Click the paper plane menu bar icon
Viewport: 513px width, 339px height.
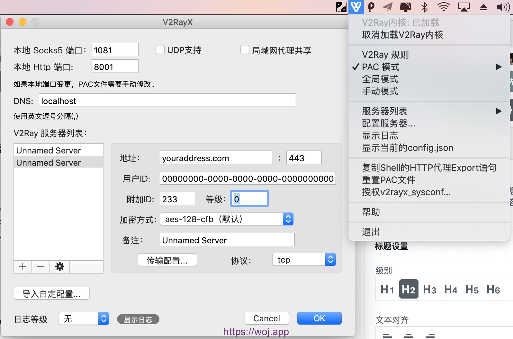pyautogui.click(x=388, y=7)
